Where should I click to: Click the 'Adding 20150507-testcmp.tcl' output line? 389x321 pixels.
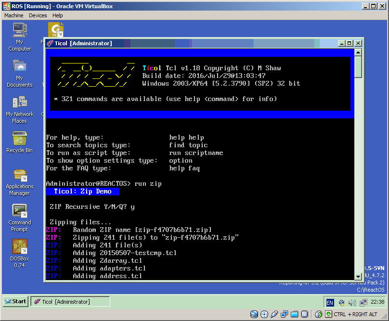pos(111,253)
